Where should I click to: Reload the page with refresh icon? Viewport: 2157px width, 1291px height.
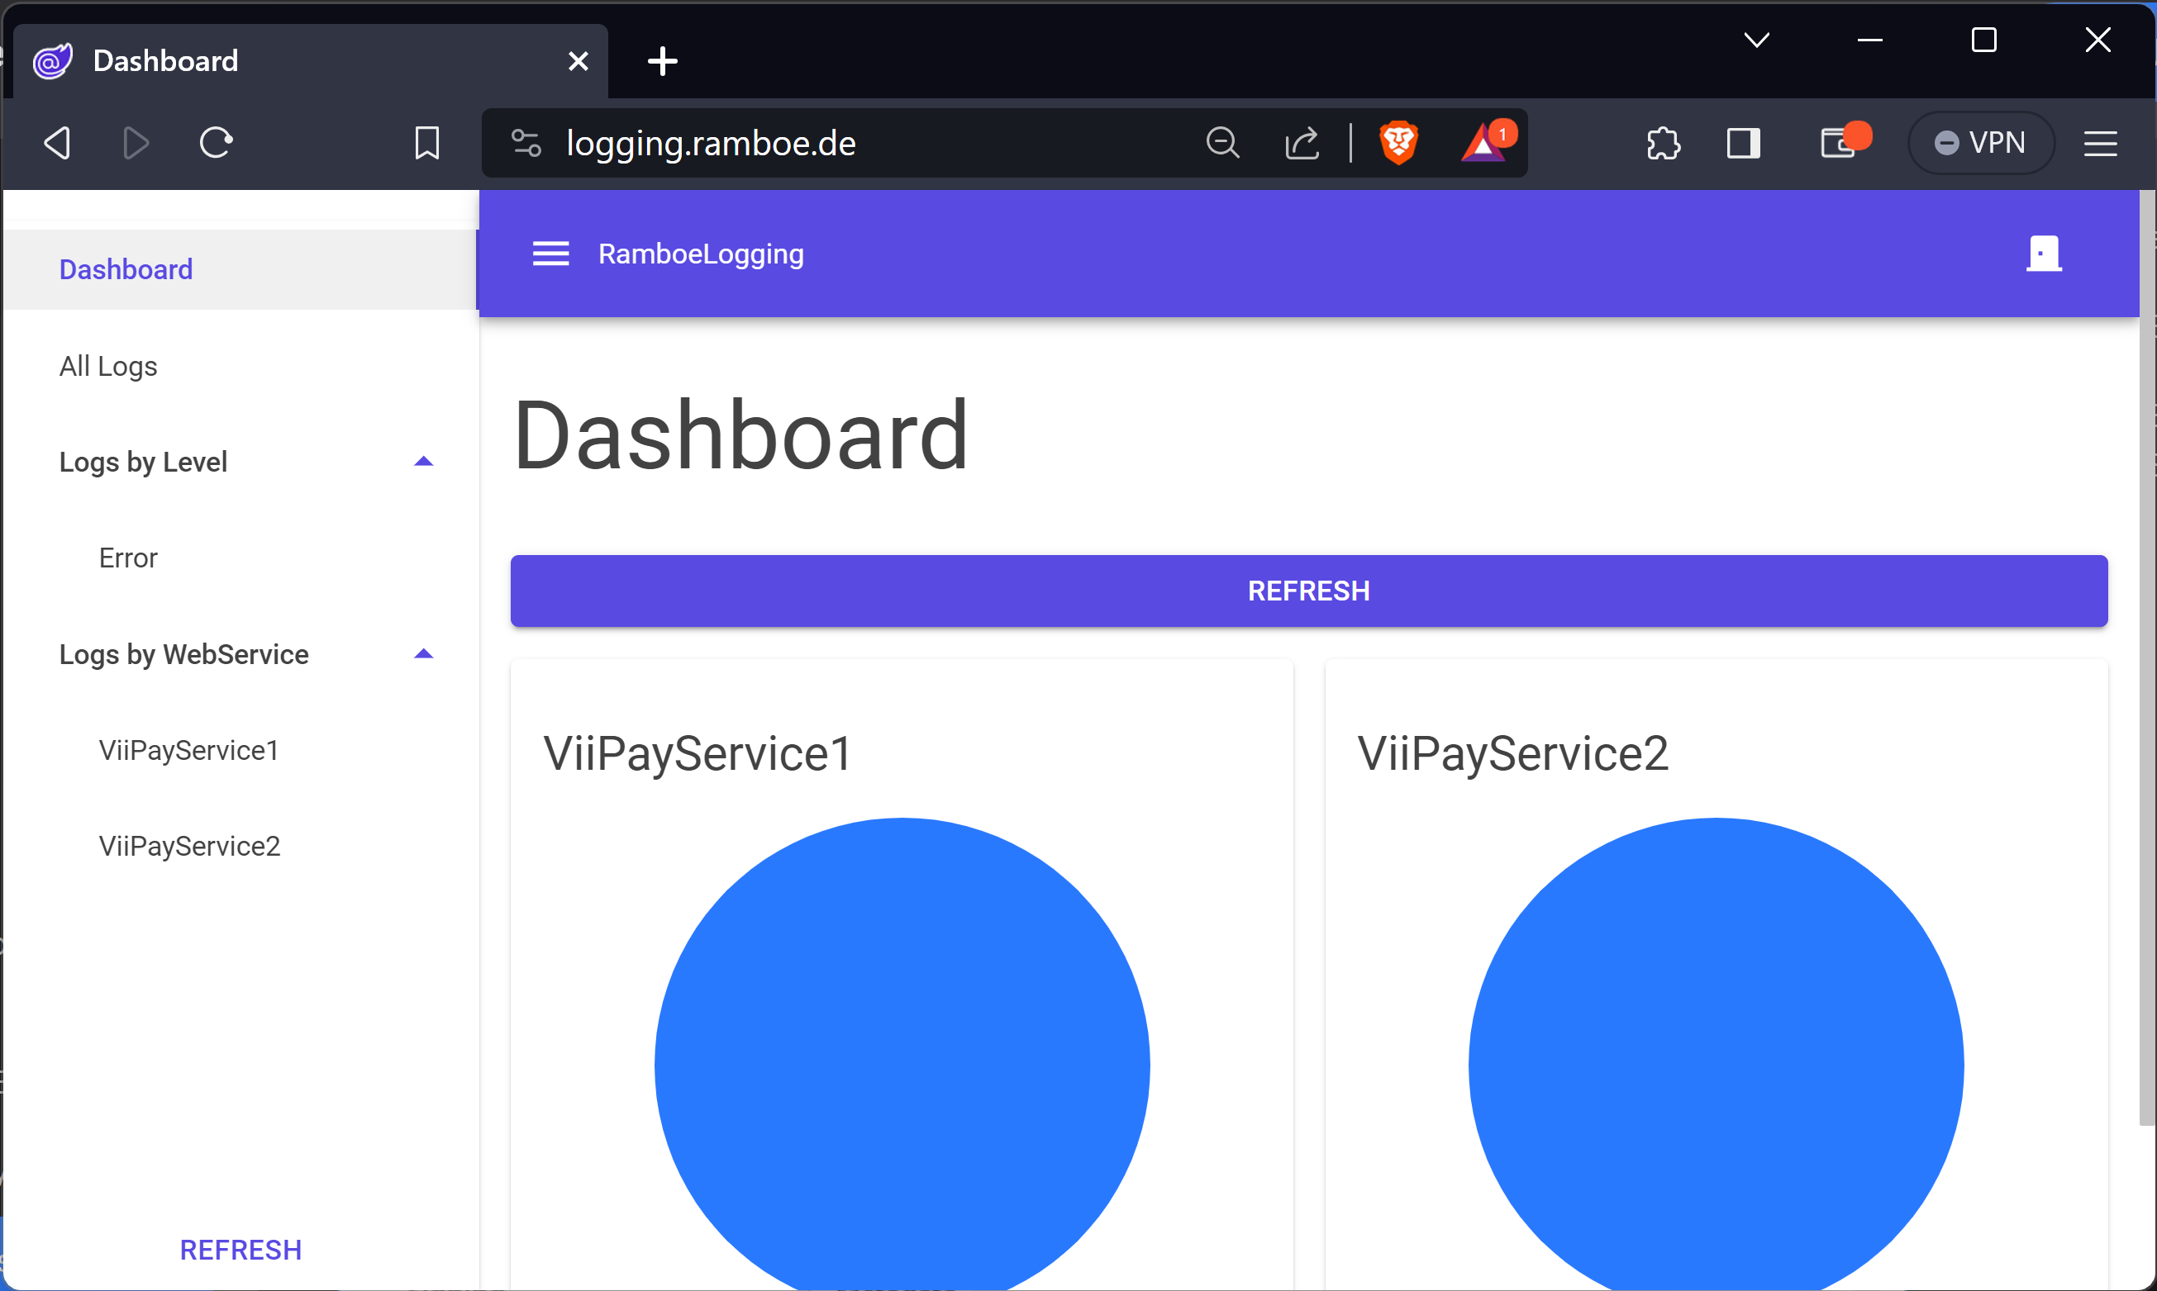coord(216,143)
